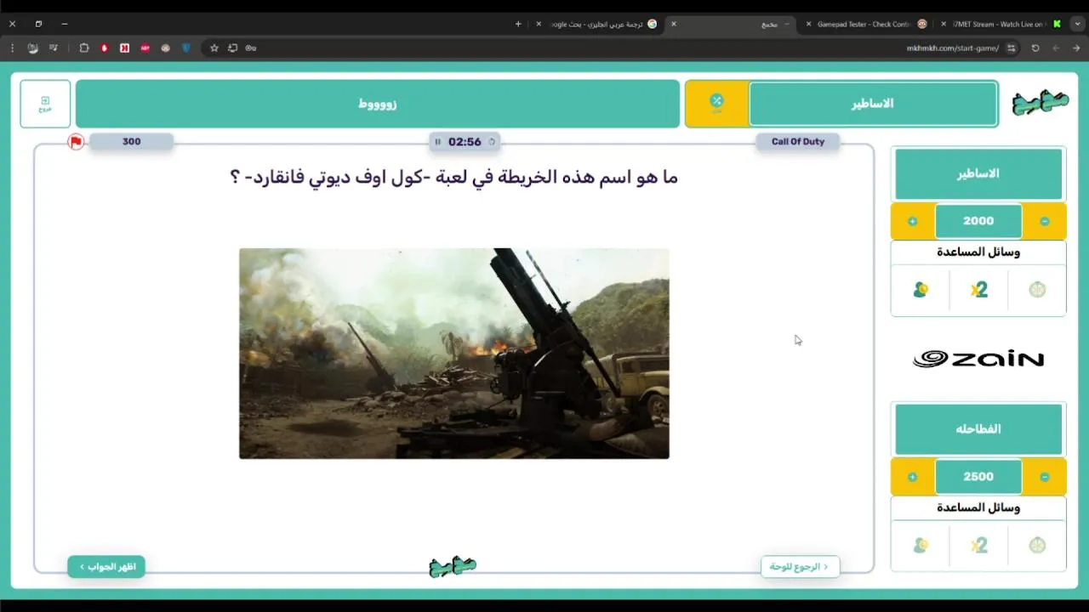
Task: Use الفطاحله team's circular helper icon on the right
Action: pyautogui.click(x=1037, y=546)
